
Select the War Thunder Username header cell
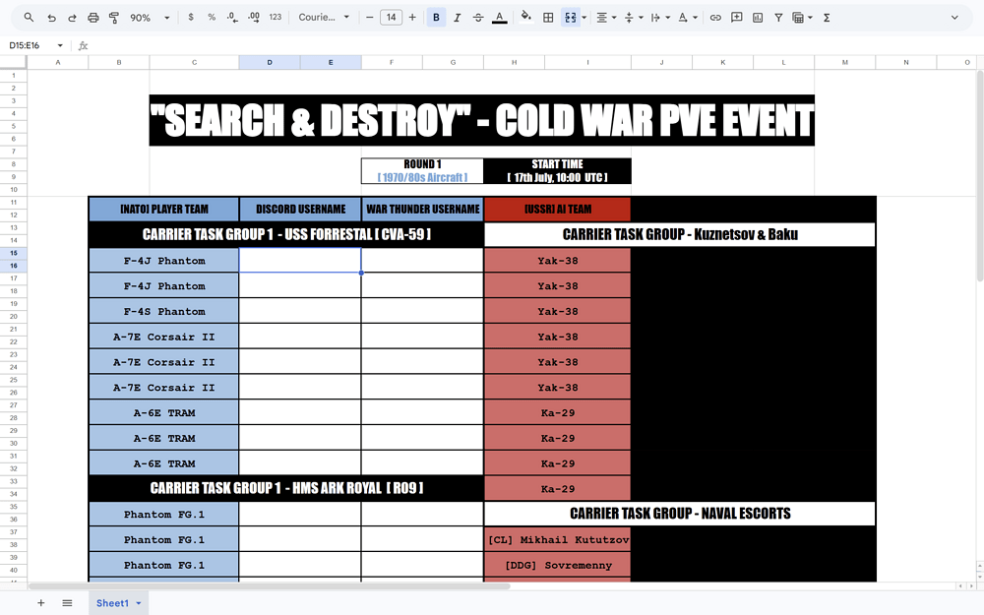pyautogui.click(x=422, y=209)
